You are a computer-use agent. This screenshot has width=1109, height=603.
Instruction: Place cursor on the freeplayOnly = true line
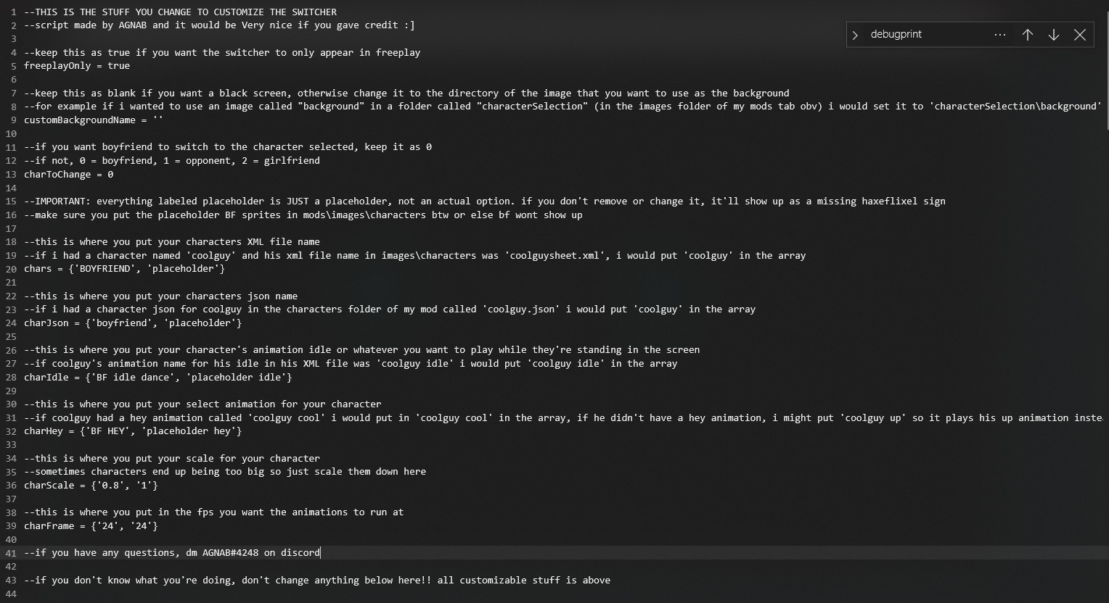(77, 65)
